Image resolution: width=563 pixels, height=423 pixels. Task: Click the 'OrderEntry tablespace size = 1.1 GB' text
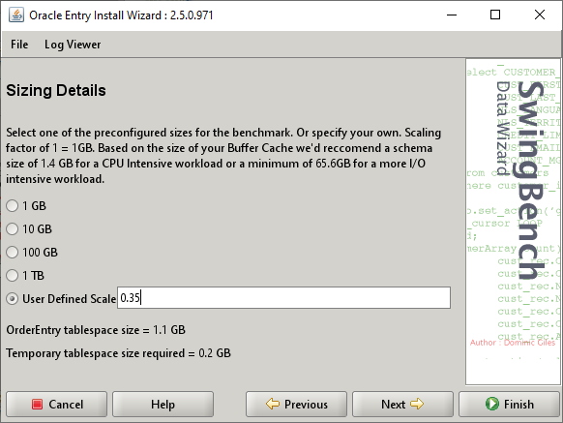coord(96,330)
